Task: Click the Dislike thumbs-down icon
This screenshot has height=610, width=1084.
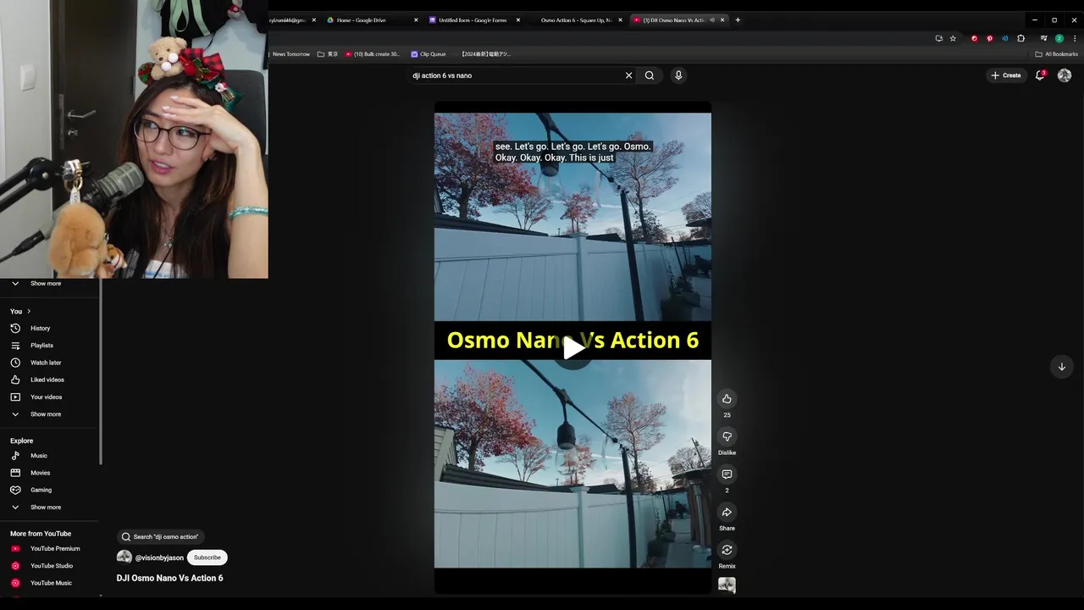Action: [x=727, y=436]
